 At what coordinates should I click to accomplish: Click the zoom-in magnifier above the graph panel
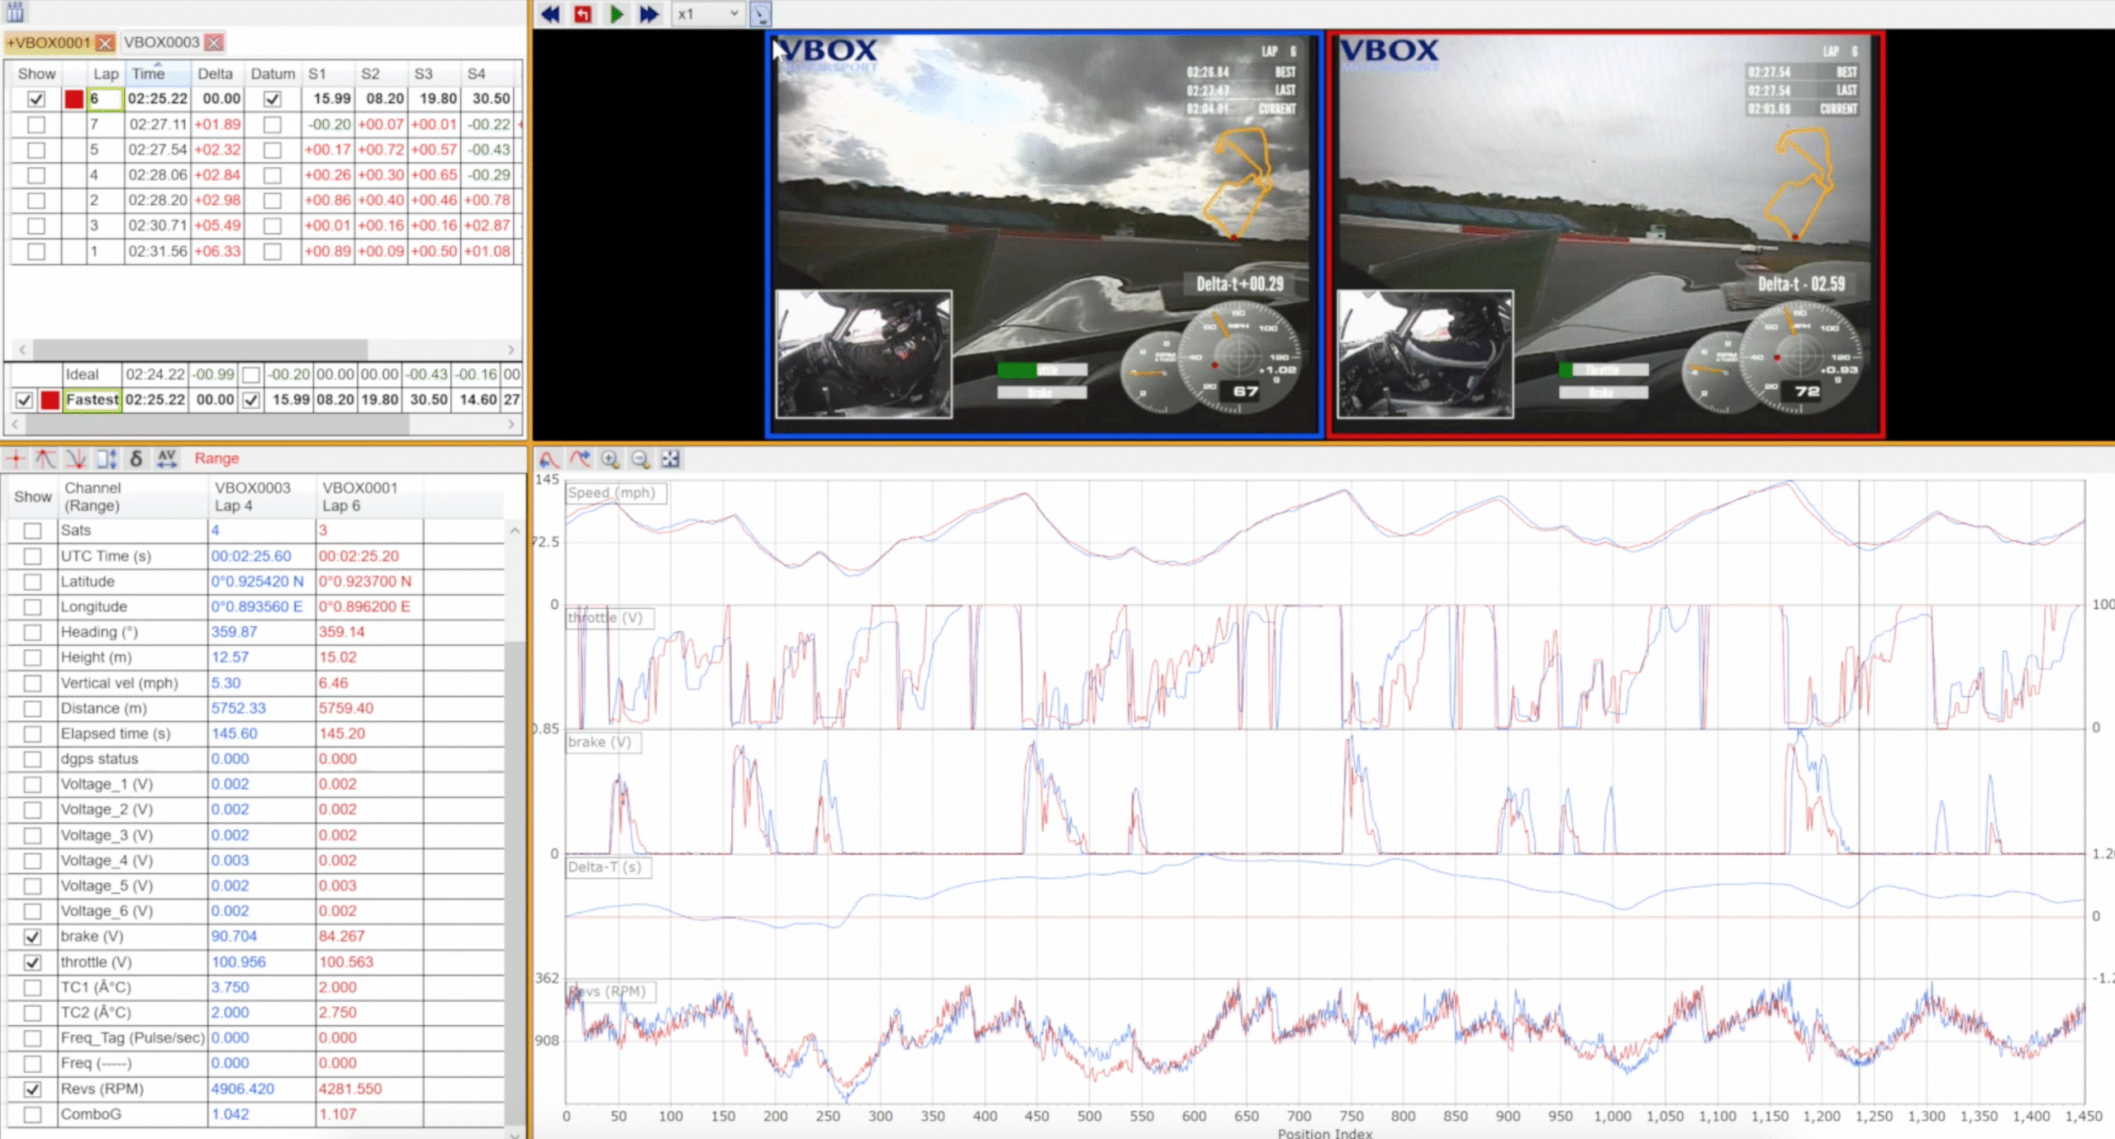point(610,458)
